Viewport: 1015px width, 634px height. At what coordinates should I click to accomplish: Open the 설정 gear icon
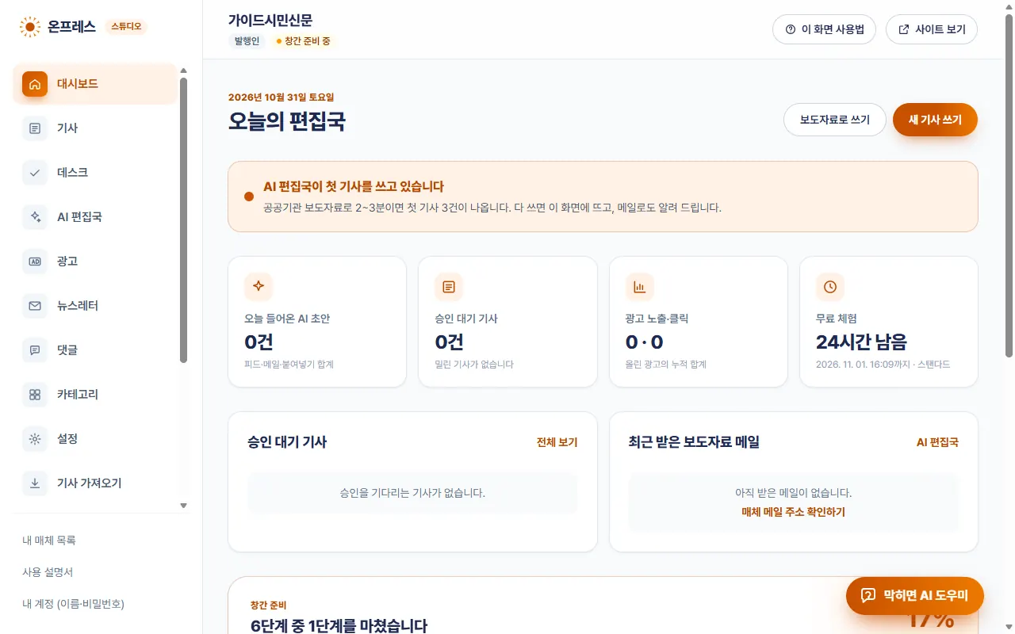coord(35,439)
